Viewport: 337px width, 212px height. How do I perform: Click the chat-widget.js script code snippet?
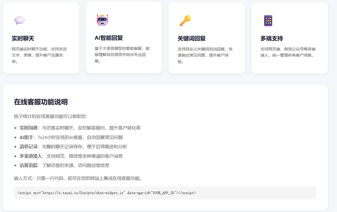coord(165,193)
